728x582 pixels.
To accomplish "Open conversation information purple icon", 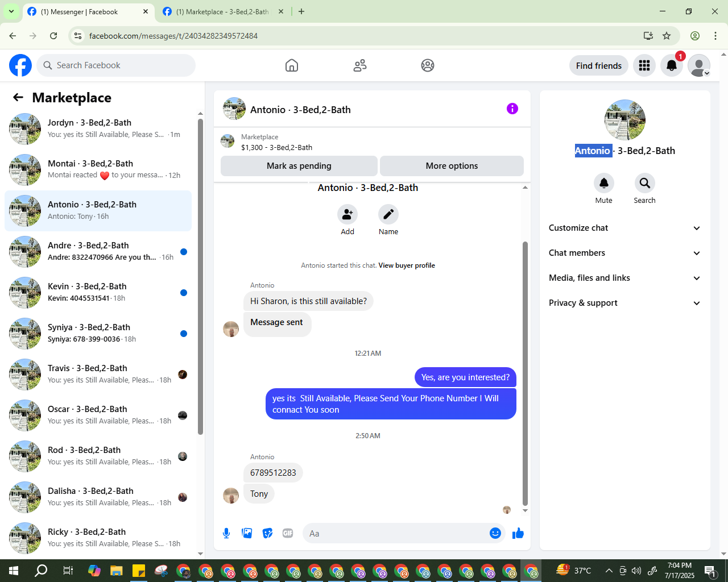I will point(512,109).
